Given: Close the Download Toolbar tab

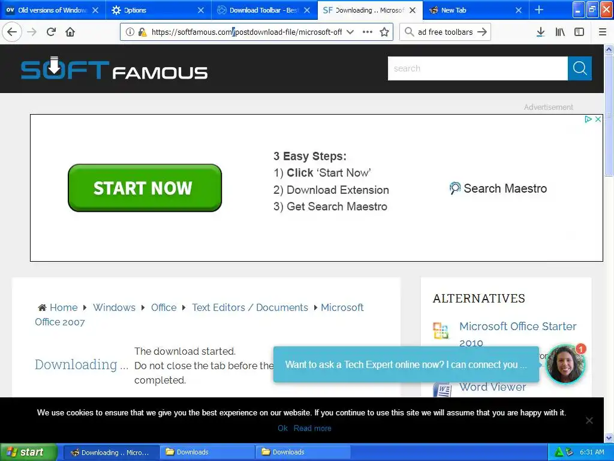Looking at the screenshot, I should point(307,10).
